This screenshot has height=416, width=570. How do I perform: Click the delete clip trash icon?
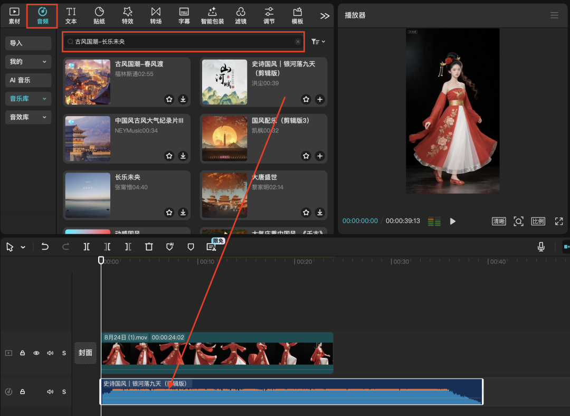pyautogui.click(x=149, y=247)
